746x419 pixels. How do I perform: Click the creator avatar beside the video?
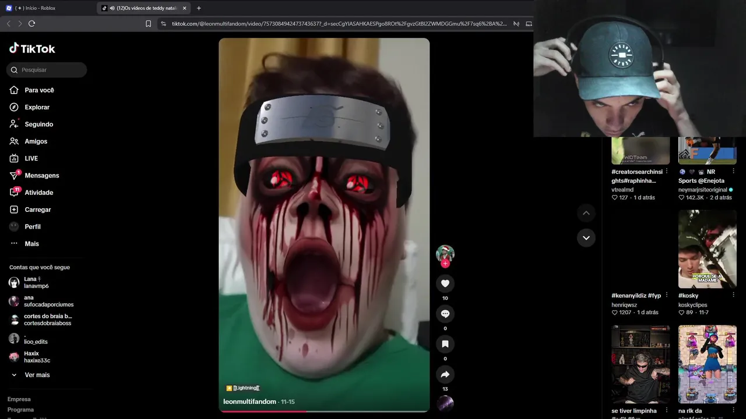[x=445, y=254]
